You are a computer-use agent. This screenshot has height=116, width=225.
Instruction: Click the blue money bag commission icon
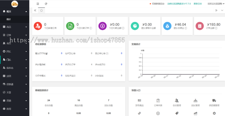point(167,26)
